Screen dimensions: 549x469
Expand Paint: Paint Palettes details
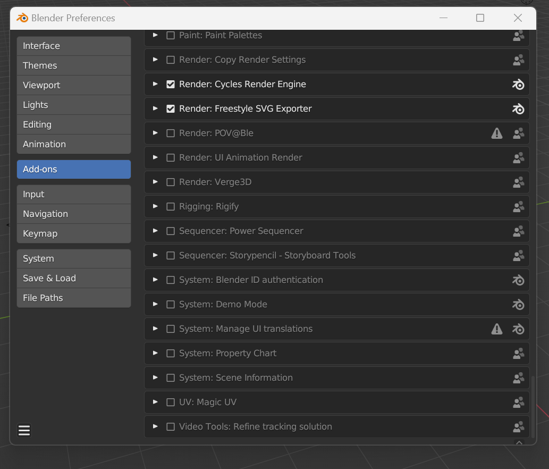(155, 35)
